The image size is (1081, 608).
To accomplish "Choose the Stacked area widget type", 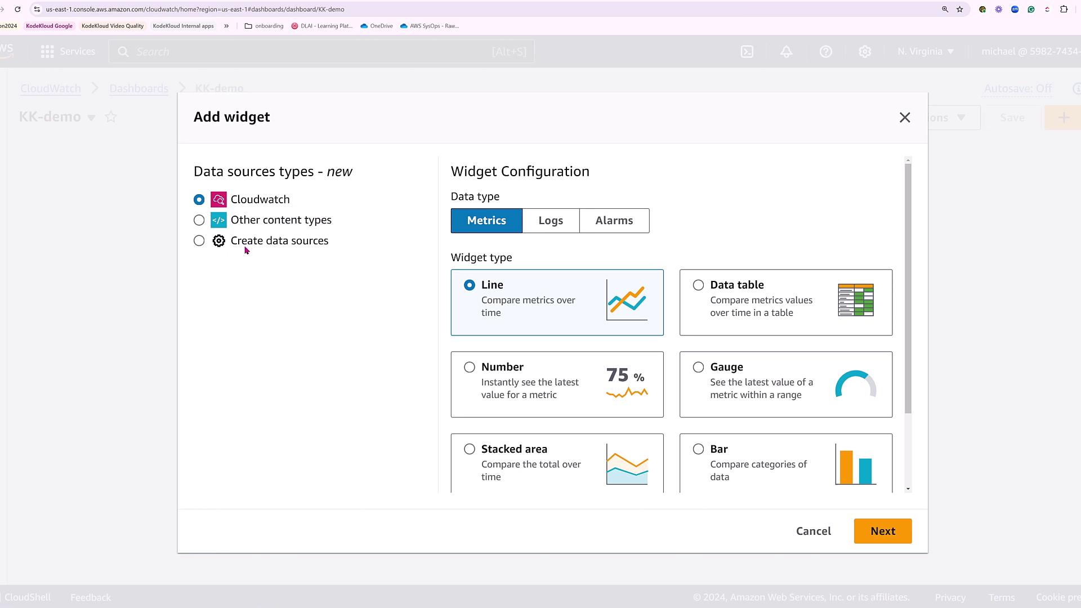I will (469, 449).
